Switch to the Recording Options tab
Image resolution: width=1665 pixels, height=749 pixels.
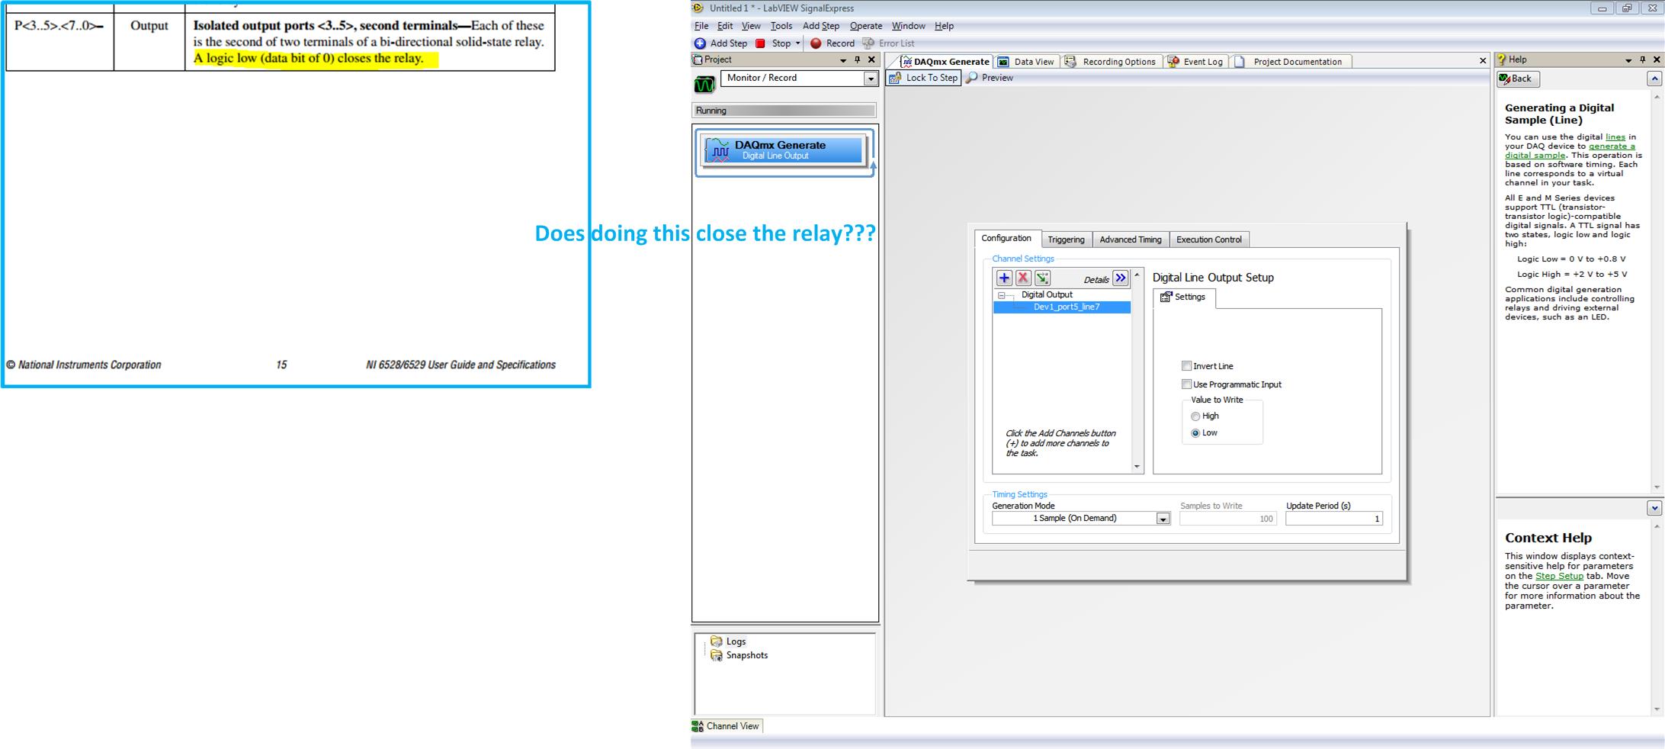[x=1110, y=62]
